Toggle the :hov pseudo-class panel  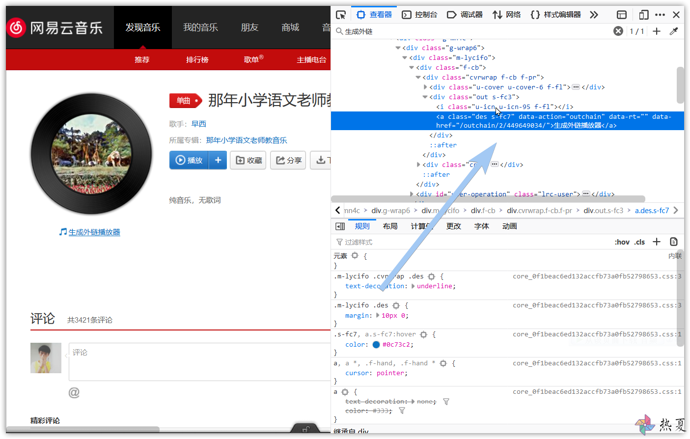tap(622, 242)
